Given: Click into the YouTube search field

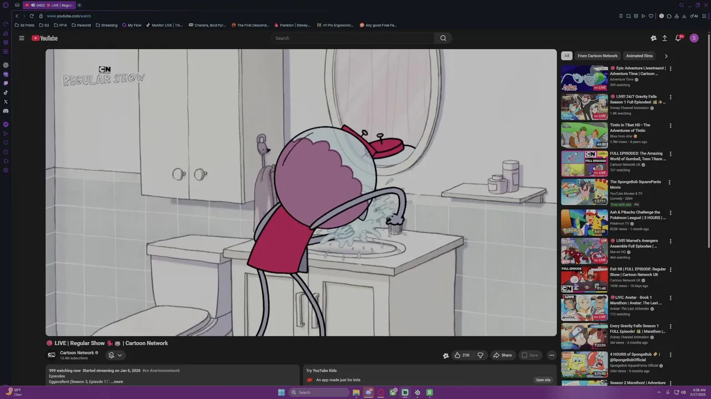Looking at the screenshot, I should (353, 38).
